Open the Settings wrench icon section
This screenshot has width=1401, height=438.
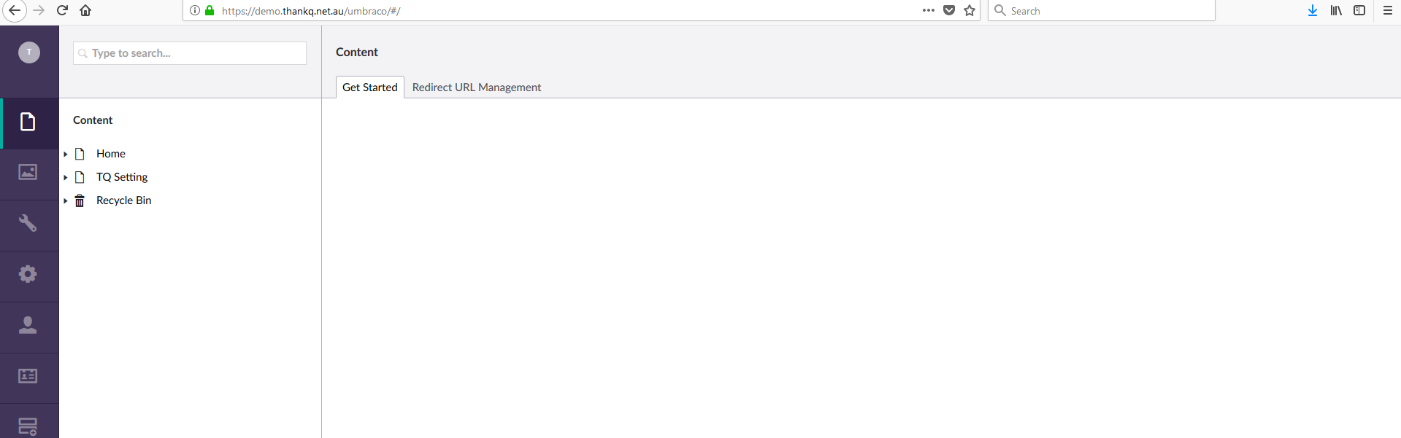click(28, 223)
